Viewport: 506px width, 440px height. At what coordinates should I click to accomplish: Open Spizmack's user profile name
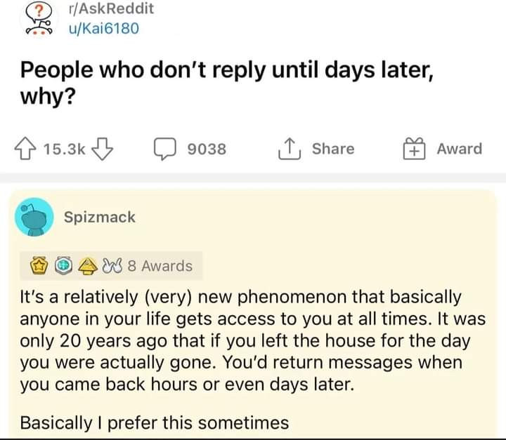[100, 218]
